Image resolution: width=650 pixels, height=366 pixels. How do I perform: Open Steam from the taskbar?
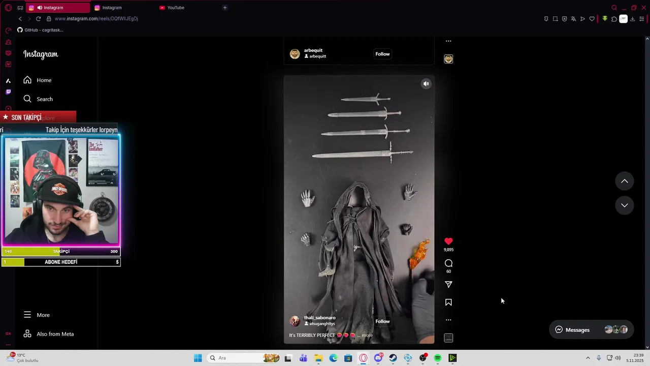(x=393, y=358)
